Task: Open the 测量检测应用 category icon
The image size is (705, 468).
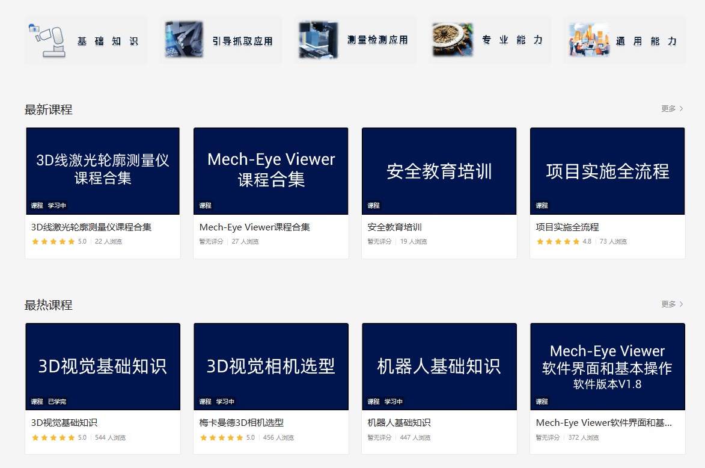Action: point(317,40)
